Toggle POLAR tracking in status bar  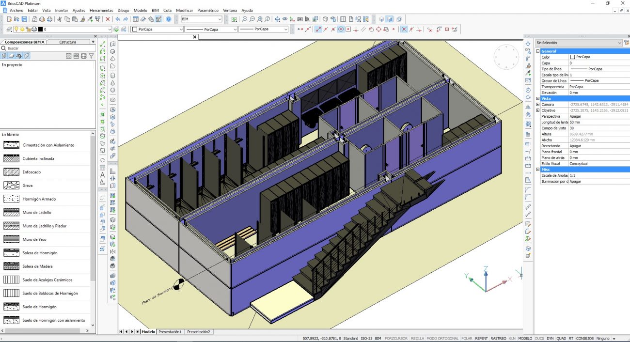(466, 339)
